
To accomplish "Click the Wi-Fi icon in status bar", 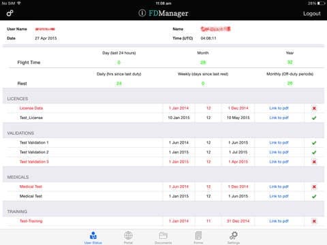I will point(19,3).
